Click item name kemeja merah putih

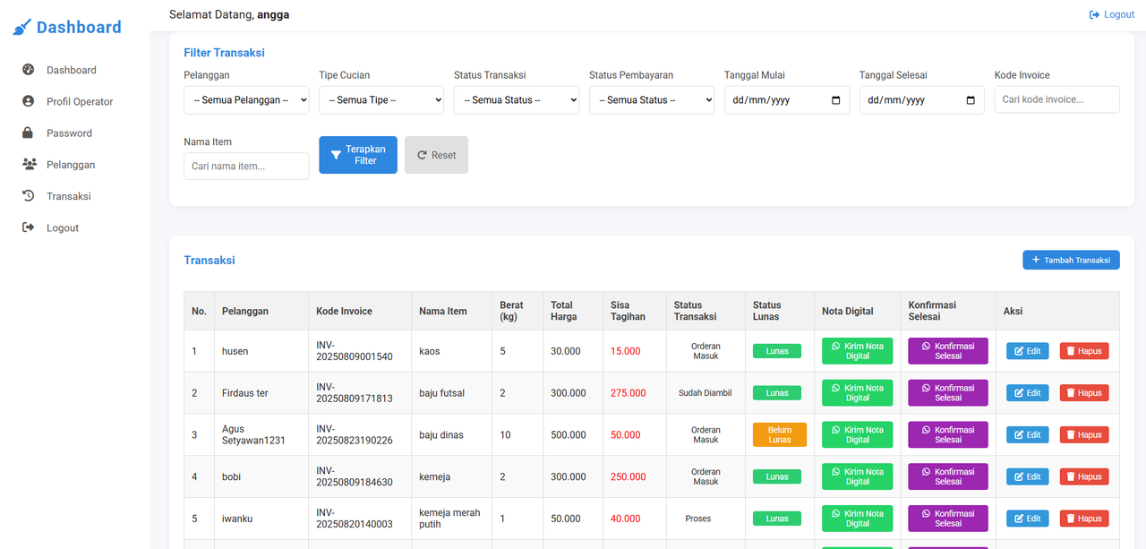coord(449,519)
